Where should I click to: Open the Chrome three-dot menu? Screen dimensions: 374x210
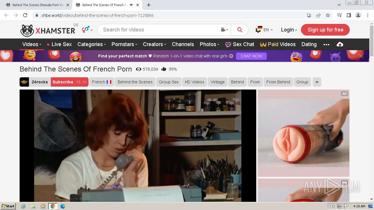367,15
